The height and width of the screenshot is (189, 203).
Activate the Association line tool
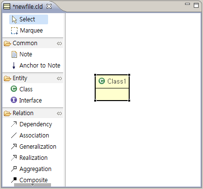click(x=30, y=136)
